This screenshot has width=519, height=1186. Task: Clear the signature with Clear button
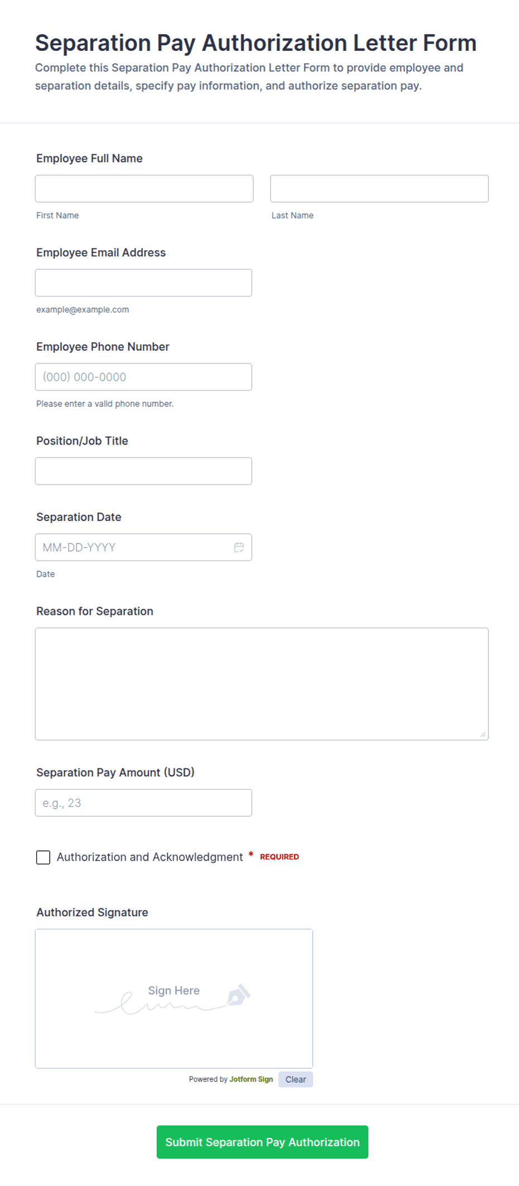click(296, 1079)
